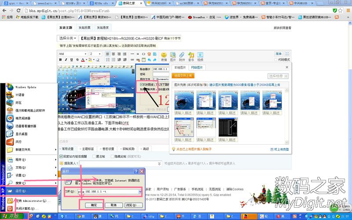The image size is (352, 220).
Task: Click the post title input field
Action: [130, 38]
